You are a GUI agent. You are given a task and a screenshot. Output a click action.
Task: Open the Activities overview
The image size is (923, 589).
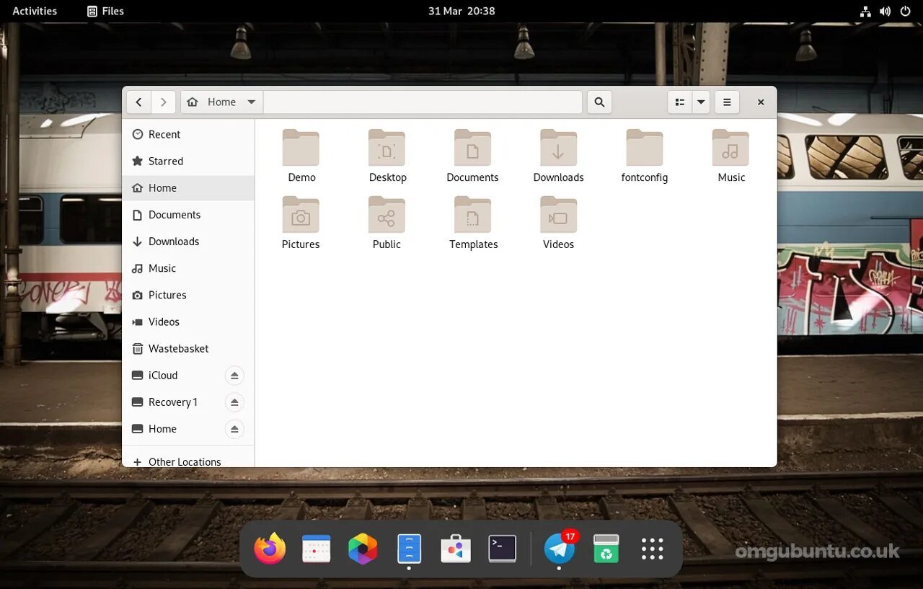(x=35, y=11)
